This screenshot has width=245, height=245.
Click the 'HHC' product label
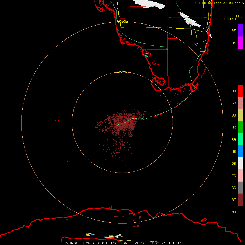tap(239, 16)
